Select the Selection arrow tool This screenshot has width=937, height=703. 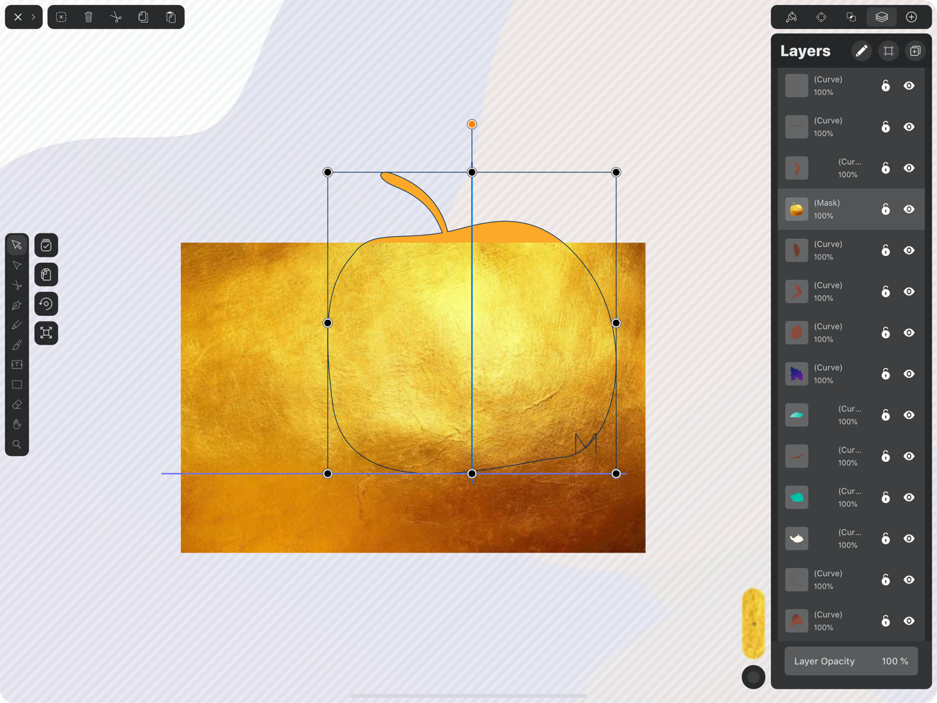coord(17,245)
